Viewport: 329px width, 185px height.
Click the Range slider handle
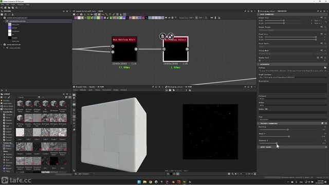[x=289, y=137]
